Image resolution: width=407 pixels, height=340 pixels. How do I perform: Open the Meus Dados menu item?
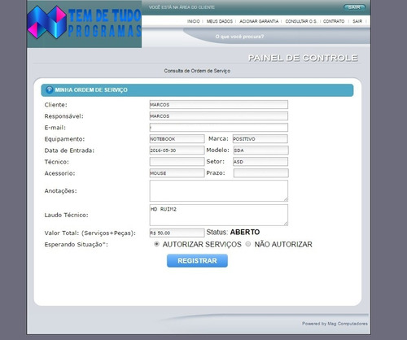(220, 21)
